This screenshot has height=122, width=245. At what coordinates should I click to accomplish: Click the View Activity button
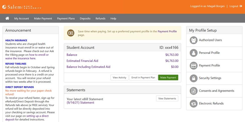[119, 78]
